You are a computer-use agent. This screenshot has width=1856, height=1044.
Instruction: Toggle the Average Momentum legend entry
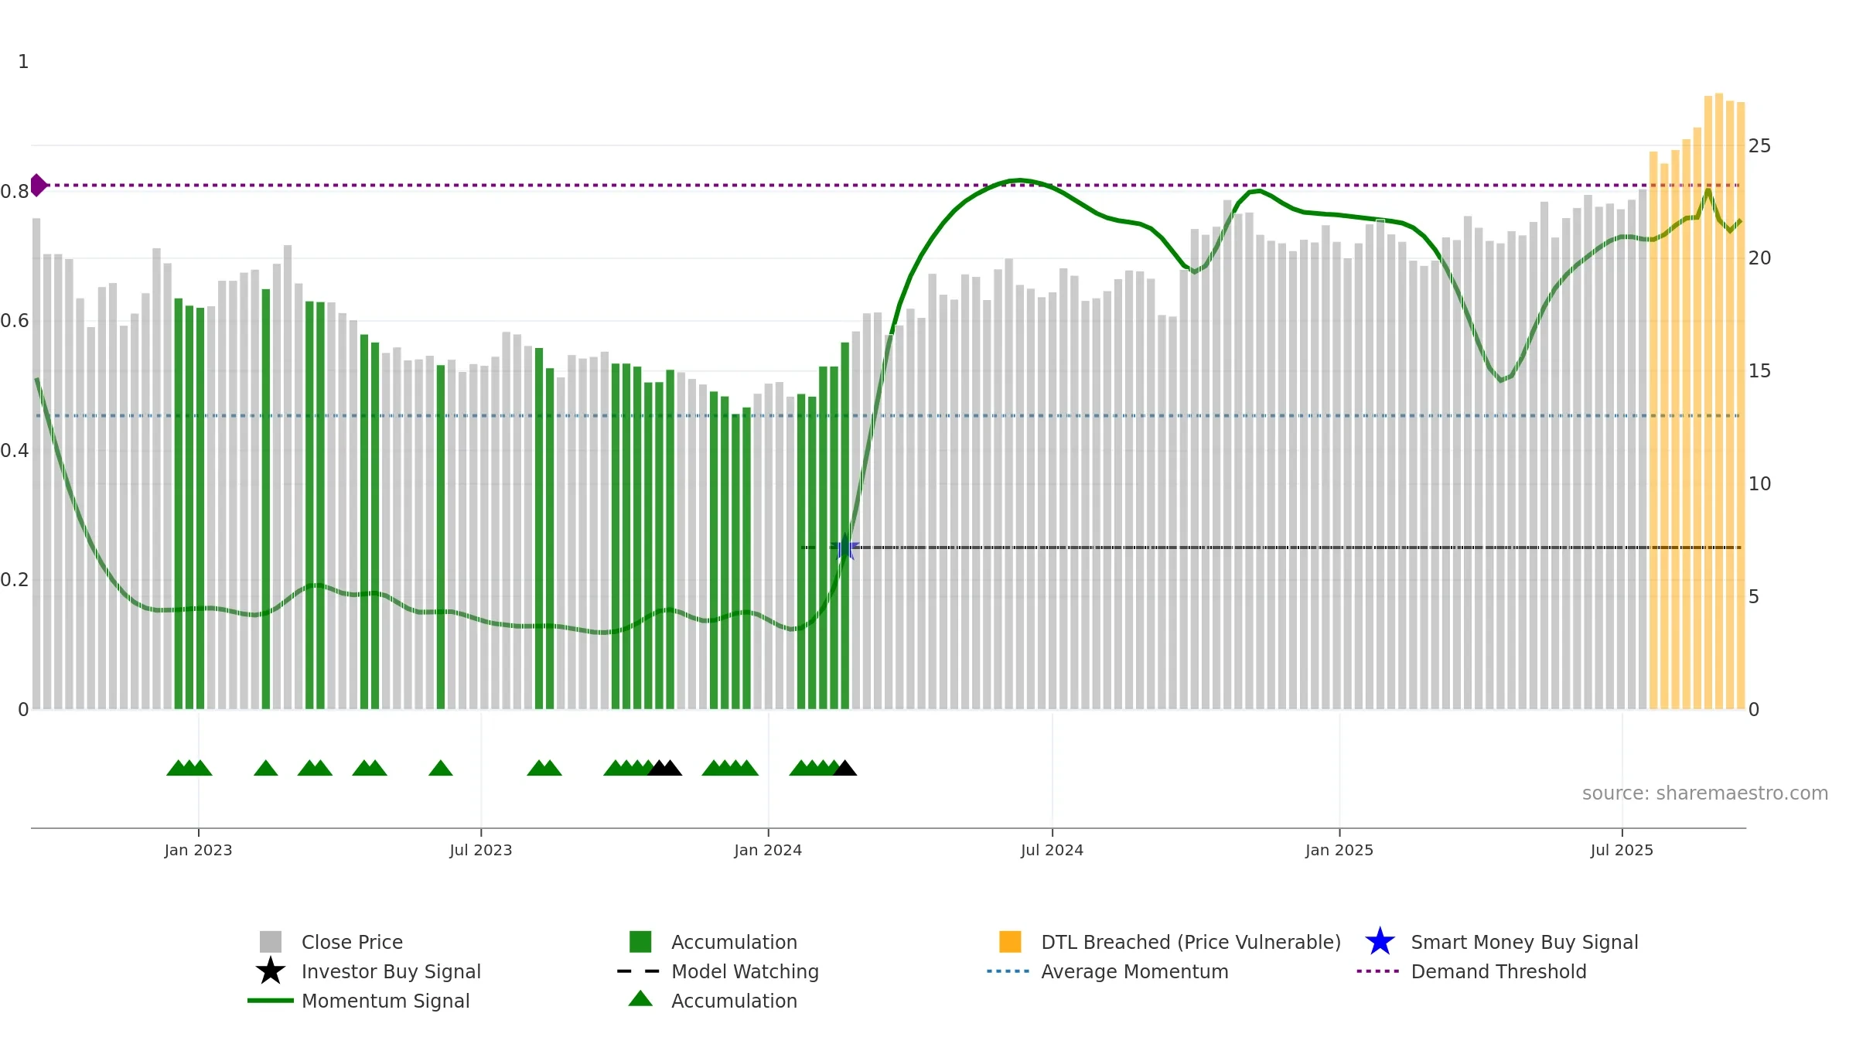tap(1107, 971)
